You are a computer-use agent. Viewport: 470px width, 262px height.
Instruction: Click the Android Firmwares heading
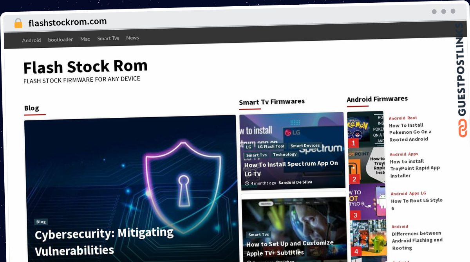[377, 99]
